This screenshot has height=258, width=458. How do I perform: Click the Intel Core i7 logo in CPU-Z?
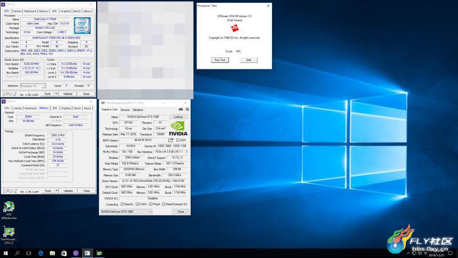(x=82, y=25)
